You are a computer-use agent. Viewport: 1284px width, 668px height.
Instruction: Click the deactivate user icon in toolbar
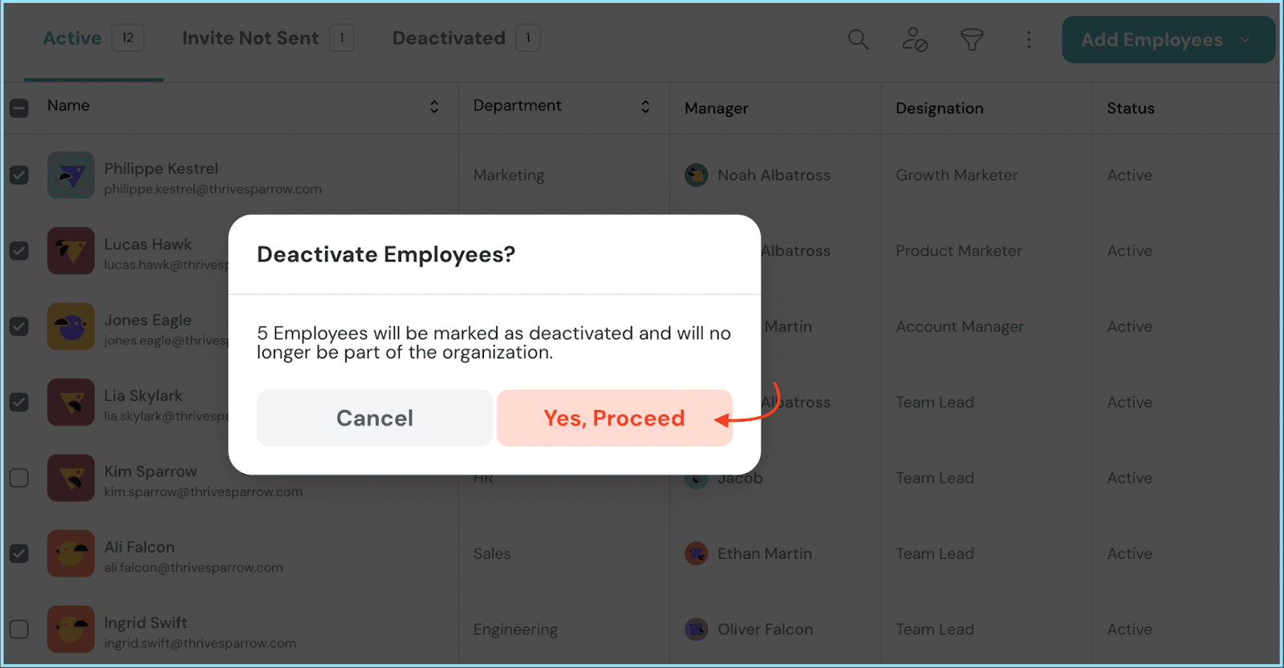click(915, 39)
